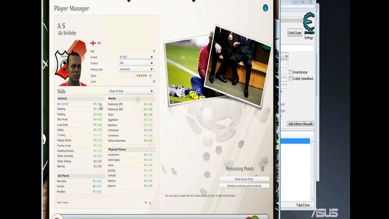The image size is (389, 219).
Task: Select the Balance skill row
Action: [131, 186]
